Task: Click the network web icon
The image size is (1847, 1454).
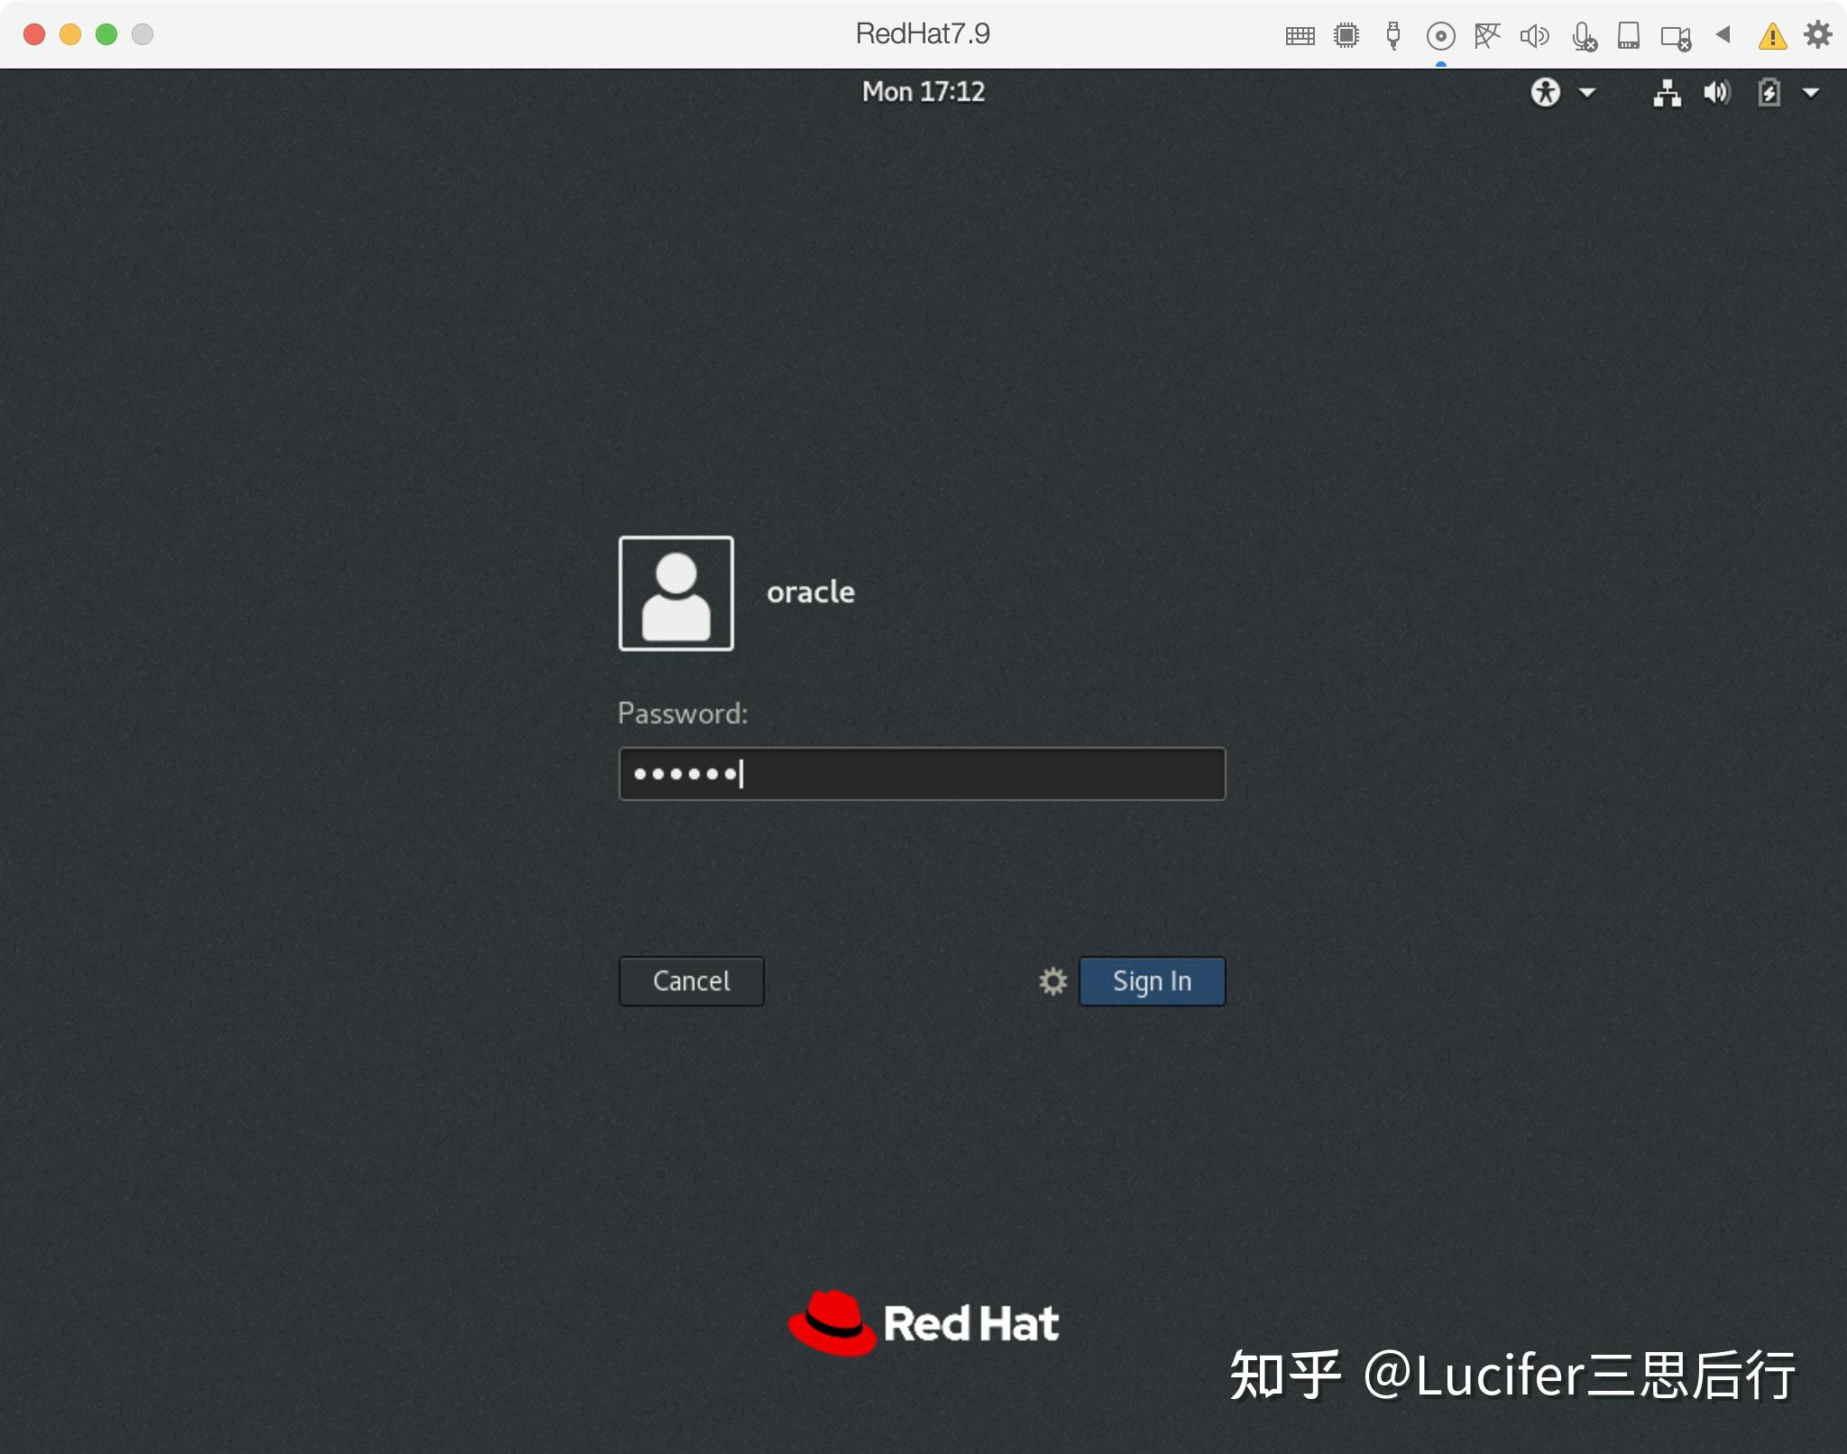Action: (1487, 36)
